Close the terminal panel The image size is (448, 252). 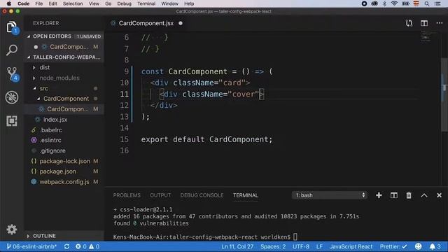[x=439, y=195]
